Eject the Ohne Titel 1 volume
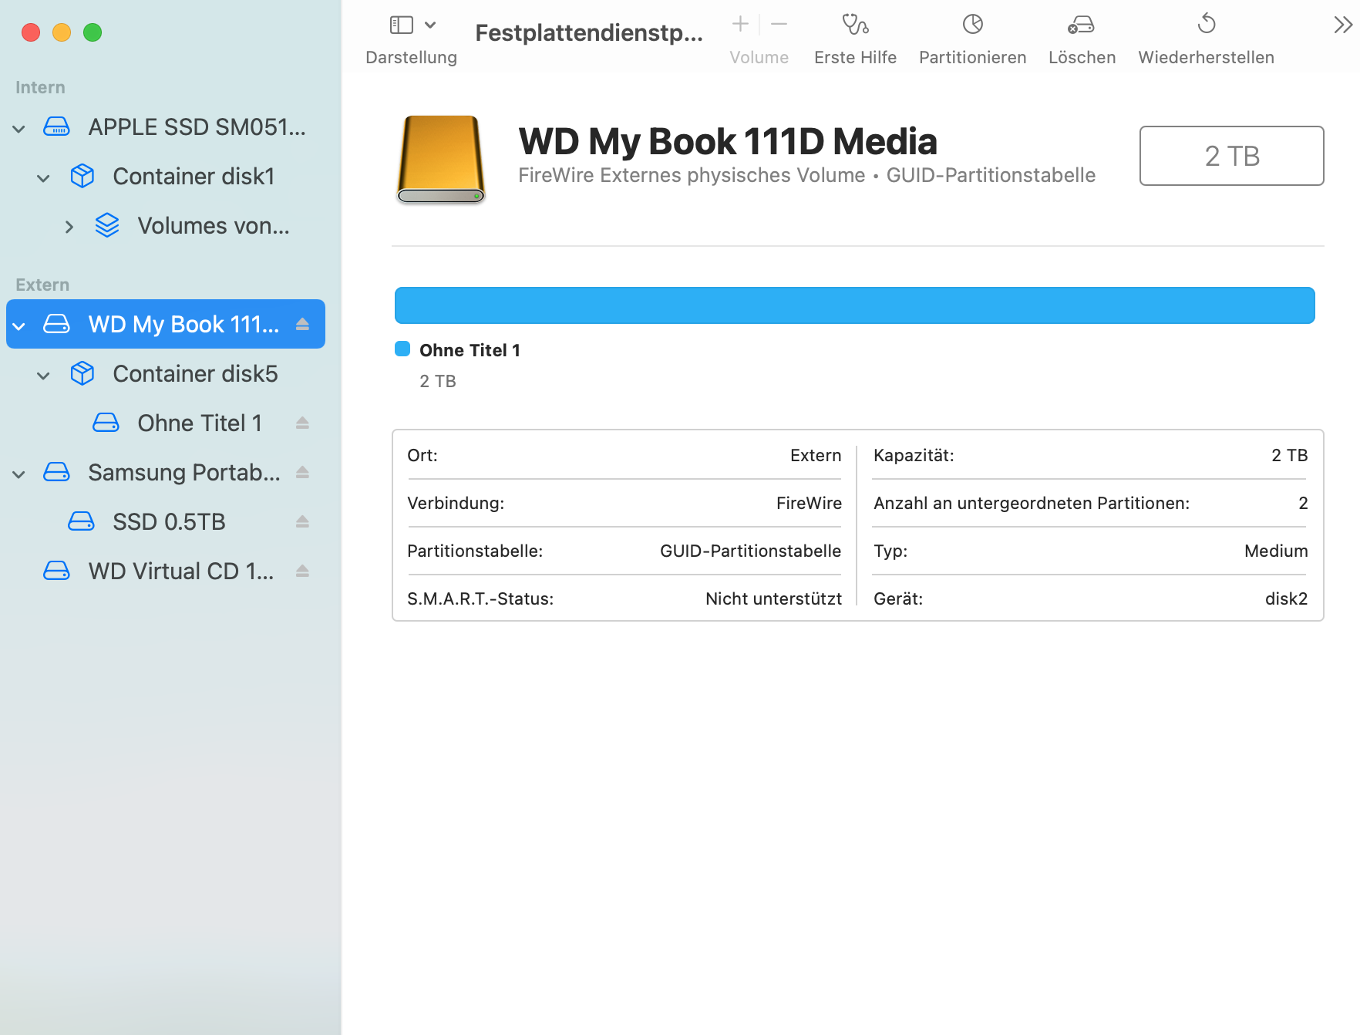 tap(302, 423)
